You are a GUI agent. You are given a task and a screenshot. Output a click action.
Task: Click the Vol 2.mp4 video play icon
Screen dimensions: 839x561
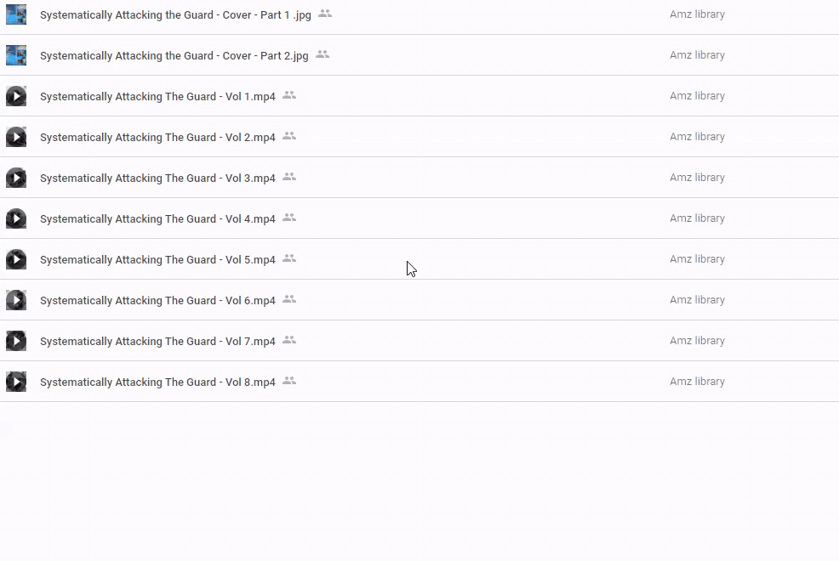coord(16,137)
